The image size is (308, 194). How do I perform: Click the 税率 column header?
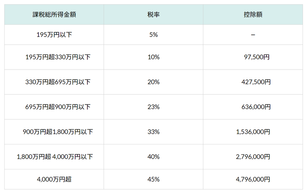[153, 15]
